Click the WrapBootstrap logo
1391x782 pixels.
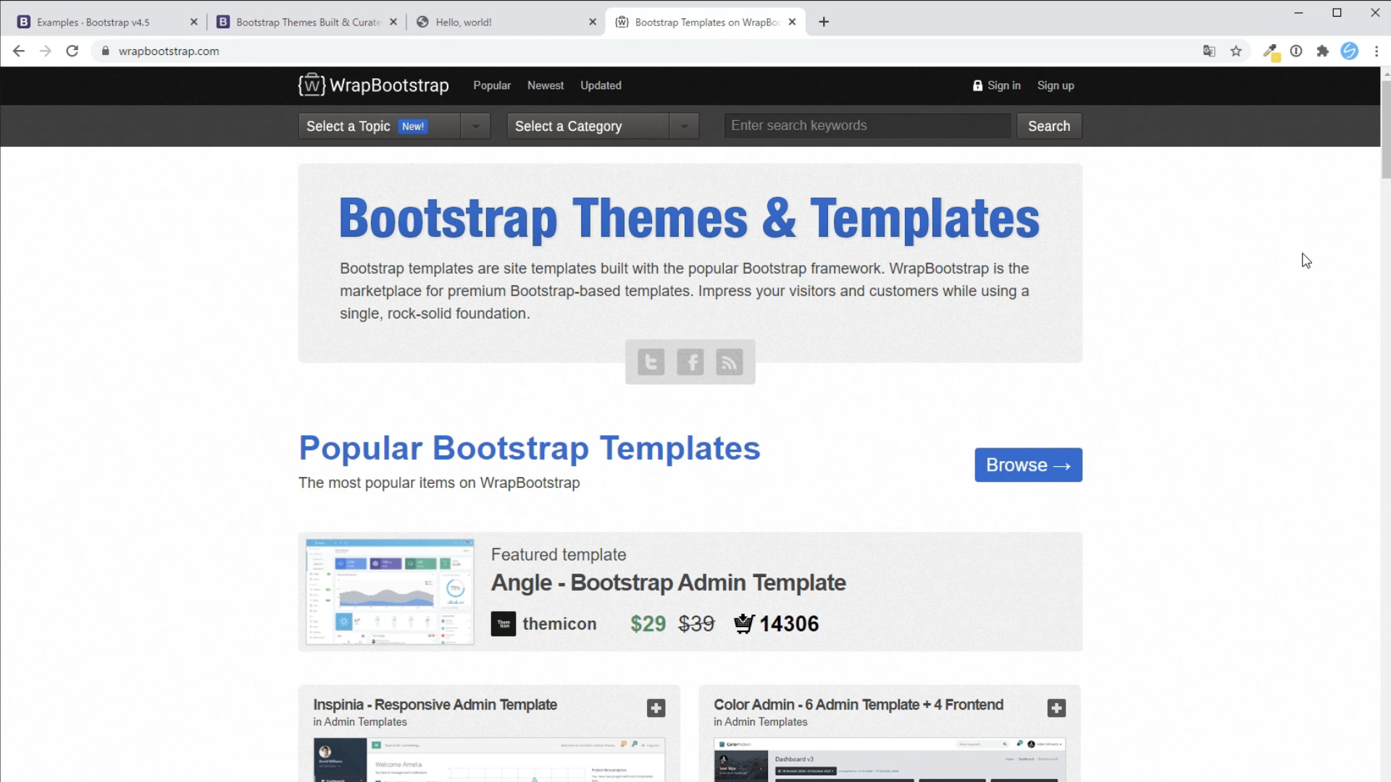pyautogui.click(x=373, y=85)
